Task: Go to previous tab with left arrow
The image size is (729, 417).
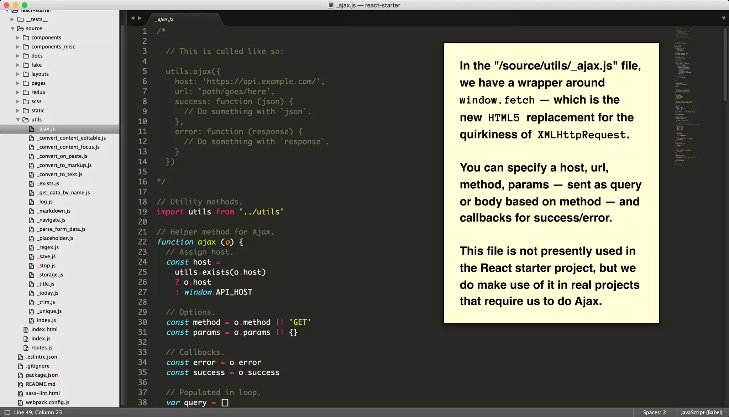Action: [x=132, y=18]
